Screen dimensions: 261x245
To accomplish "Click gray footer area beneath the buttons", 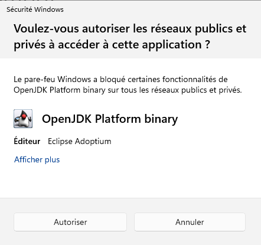I will coord(130,239).
